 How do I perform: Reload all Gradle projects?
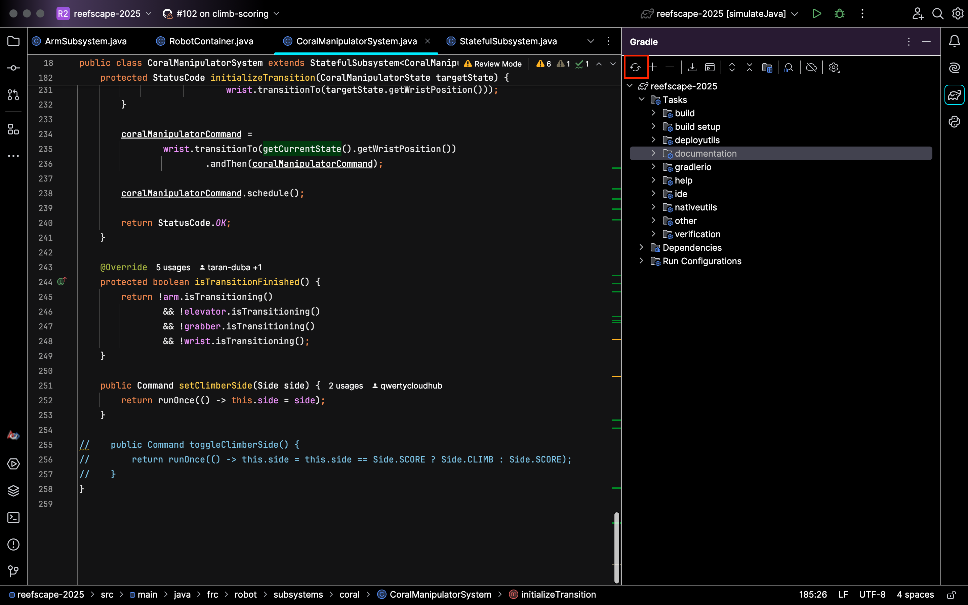click(635, 67)
